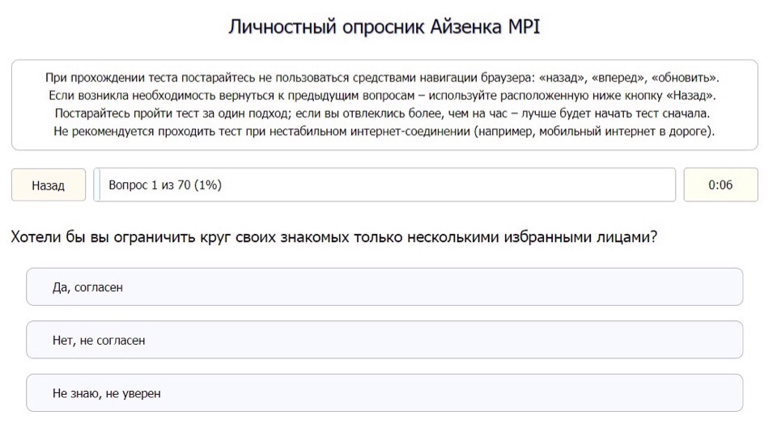Disagree with the statement shown
This screenshot has height=432, width=777.
[x=384, y=340]
